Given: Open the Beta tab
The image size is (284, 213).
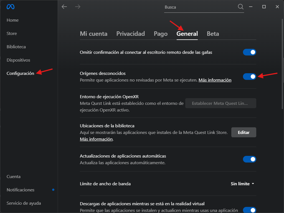Looking at the screenshot, I should pyautogui.click(x=213, y=34).
